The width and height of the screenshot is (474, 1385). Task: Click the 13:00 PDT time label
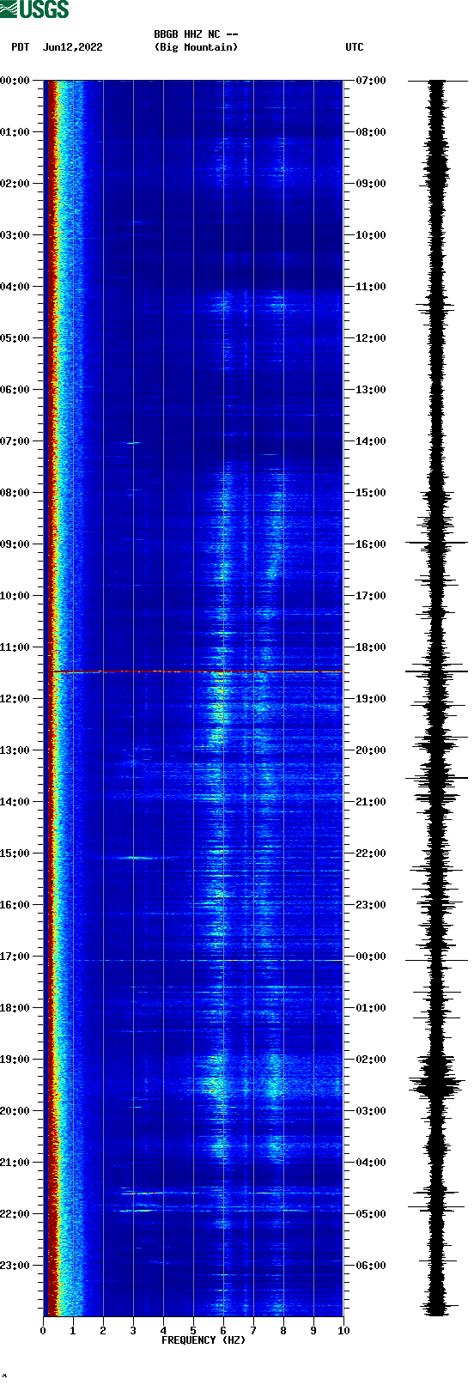(x=15, y=750)
